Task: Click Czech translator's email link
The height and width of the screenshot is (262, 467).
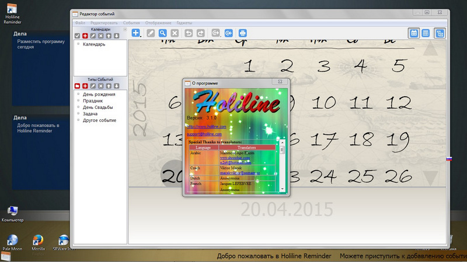Action: point(240,172)
